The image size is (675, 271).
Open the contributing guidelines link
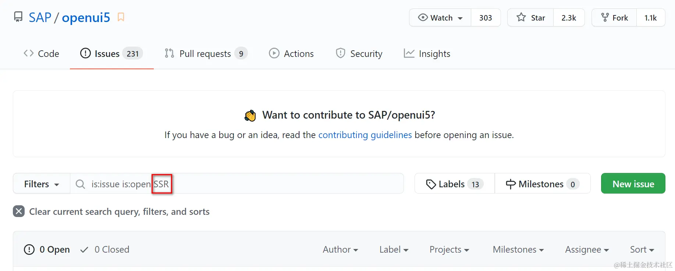point(365,135)
